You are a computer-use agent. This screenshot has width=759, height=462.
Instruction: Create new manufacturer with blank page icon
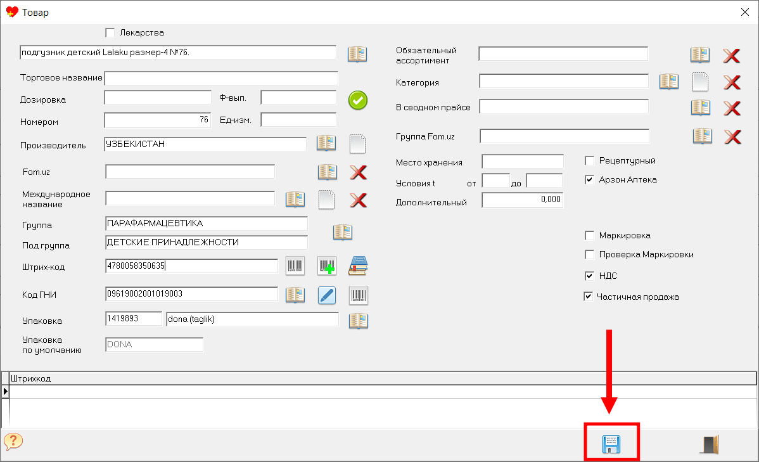click(358, 144)
